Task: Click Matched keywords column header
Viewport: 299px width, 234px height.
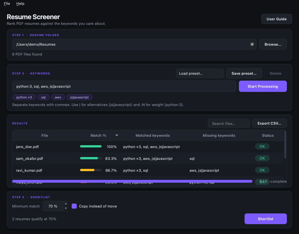Action: 153,135
